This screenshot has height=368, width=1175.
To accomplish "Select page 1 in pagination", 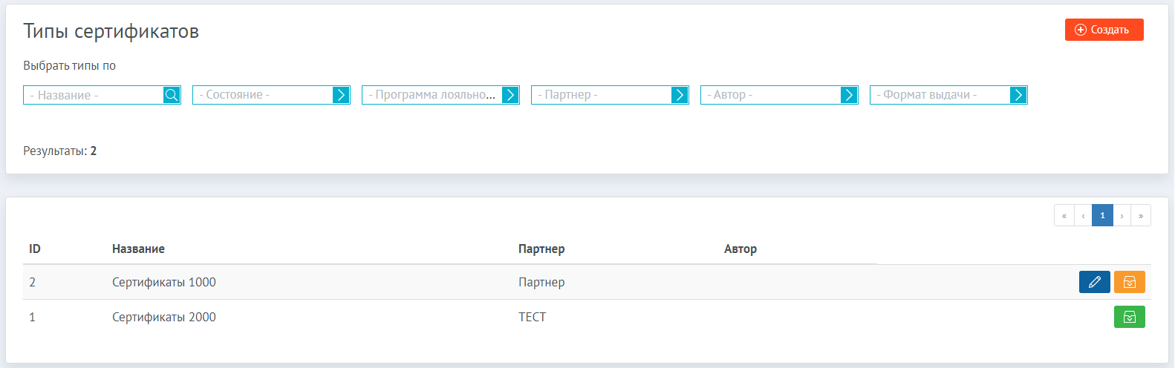I will [1102, 215].
